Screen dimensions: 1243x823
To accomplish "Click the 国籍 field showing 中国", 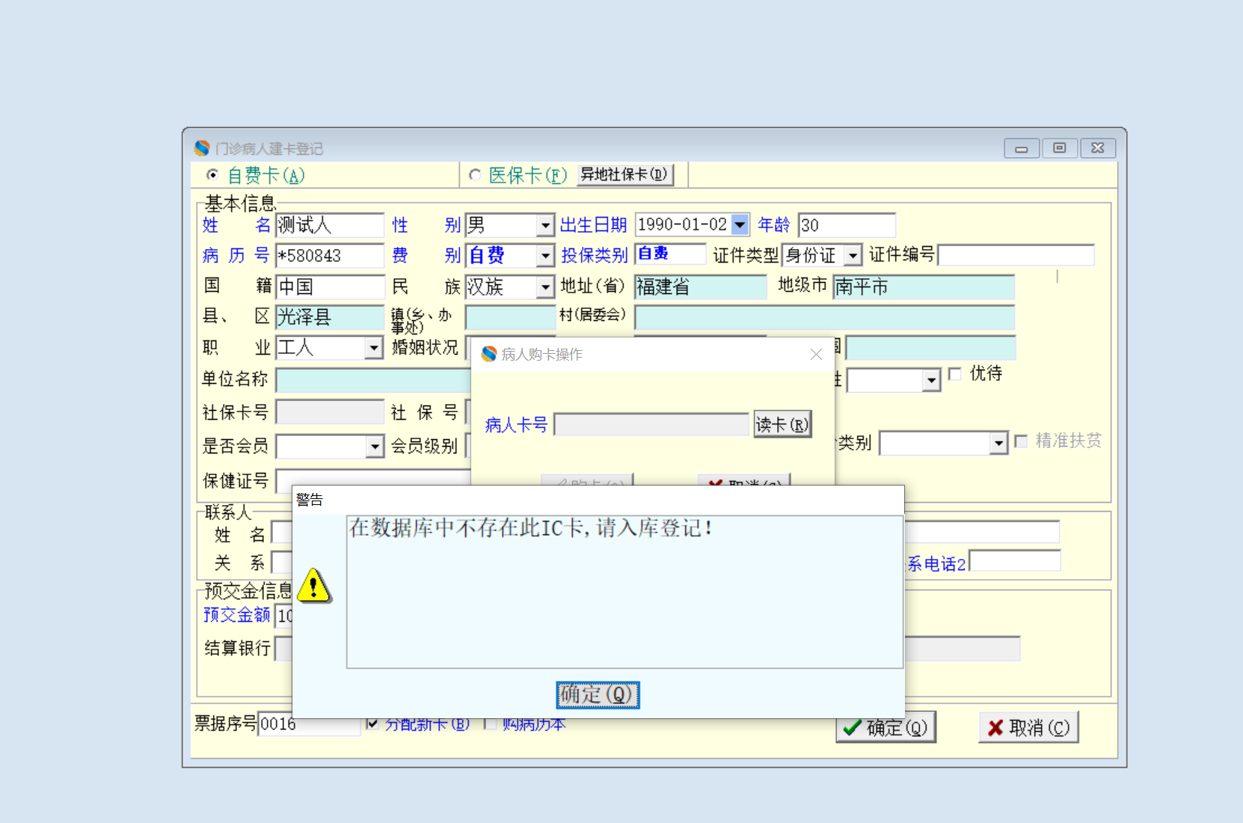I will coord(330,287).
